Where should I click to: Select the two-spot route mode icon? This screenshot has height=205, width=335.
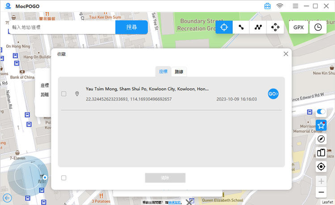pos(241,27)
